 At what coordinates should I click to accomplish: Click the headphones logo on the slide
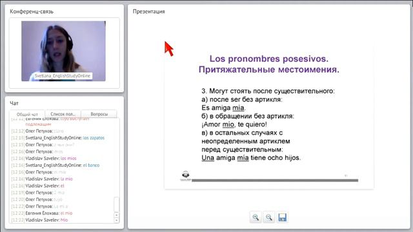tap(186, 175)
